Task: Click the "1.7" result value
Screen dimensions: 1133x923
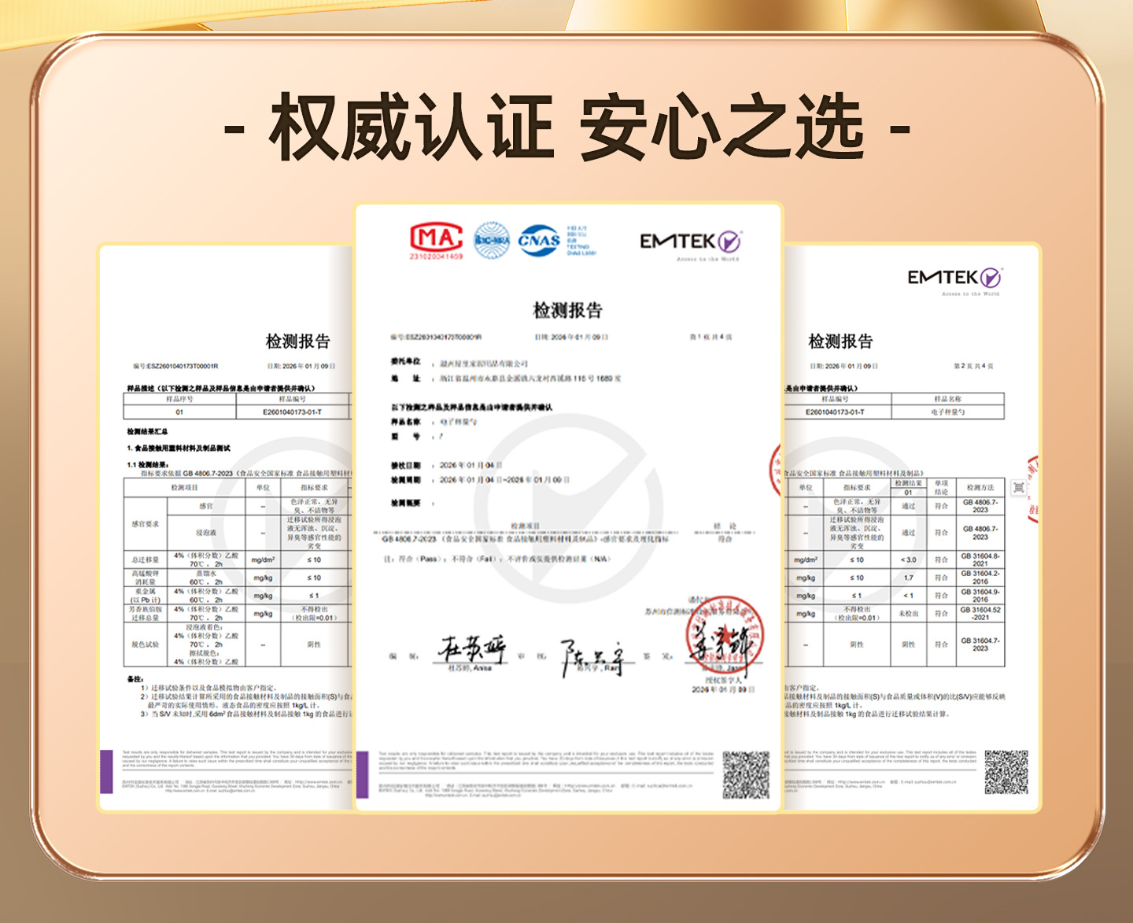Action: pyautogui.click(x=909, y=578)
